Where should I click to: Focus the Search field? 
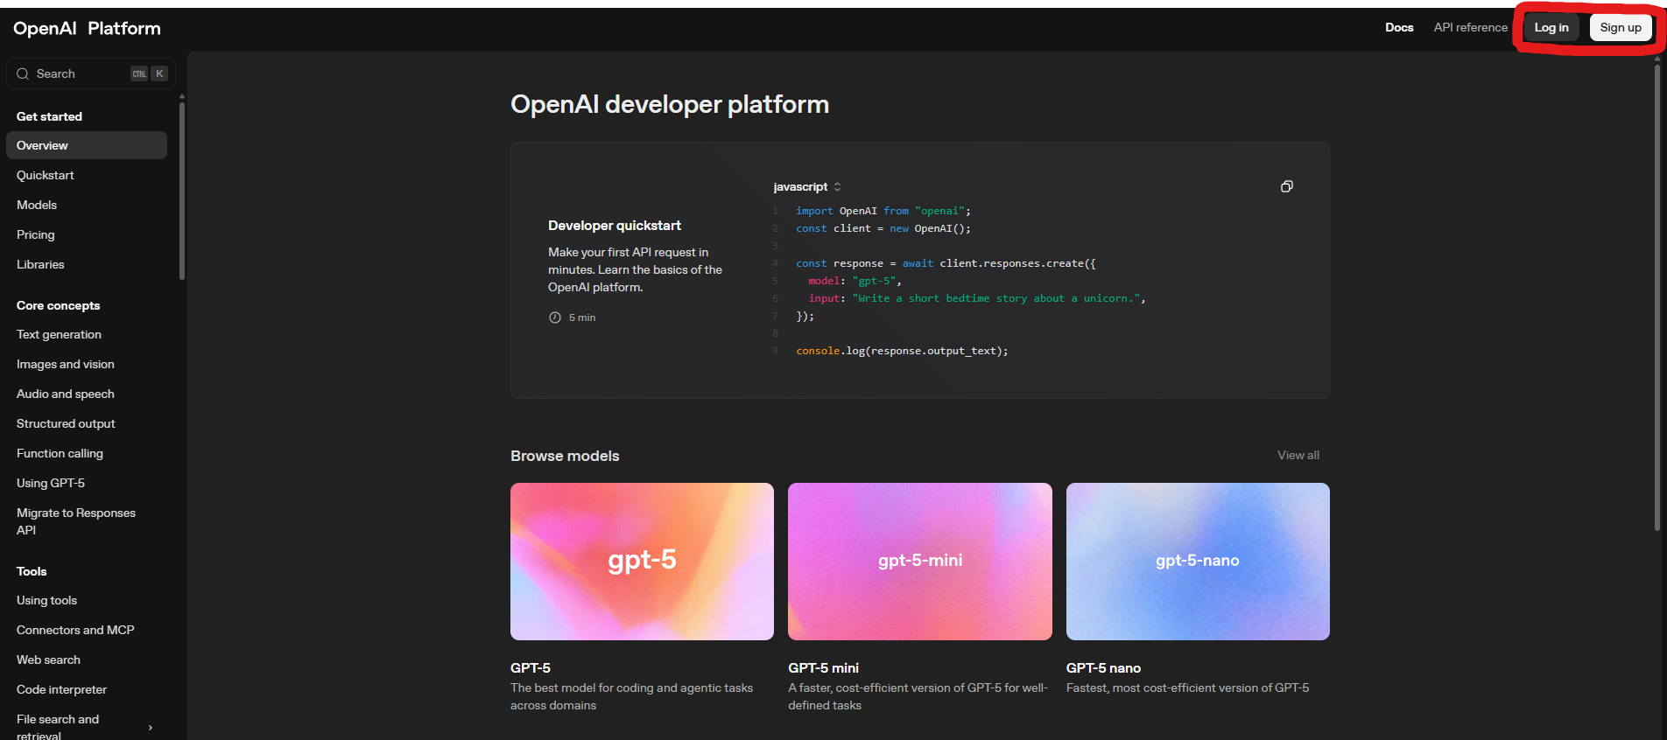(x=91, y=74)
